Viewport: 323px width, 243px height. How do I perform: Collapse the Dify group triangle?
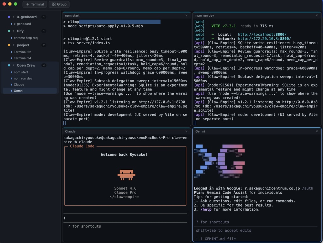click(13, 31)
